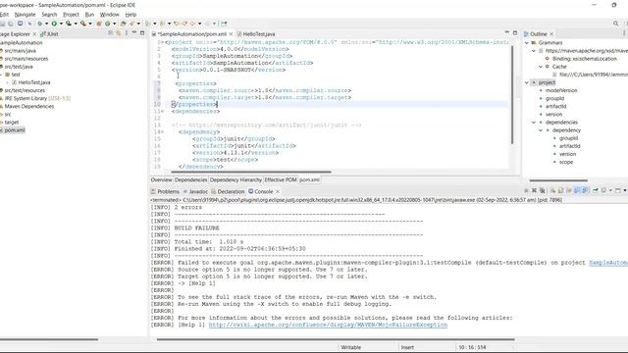Click the toolbar Search flashlight icon
The width and height of the screenshot is (628, 353).
coord(131,24)
